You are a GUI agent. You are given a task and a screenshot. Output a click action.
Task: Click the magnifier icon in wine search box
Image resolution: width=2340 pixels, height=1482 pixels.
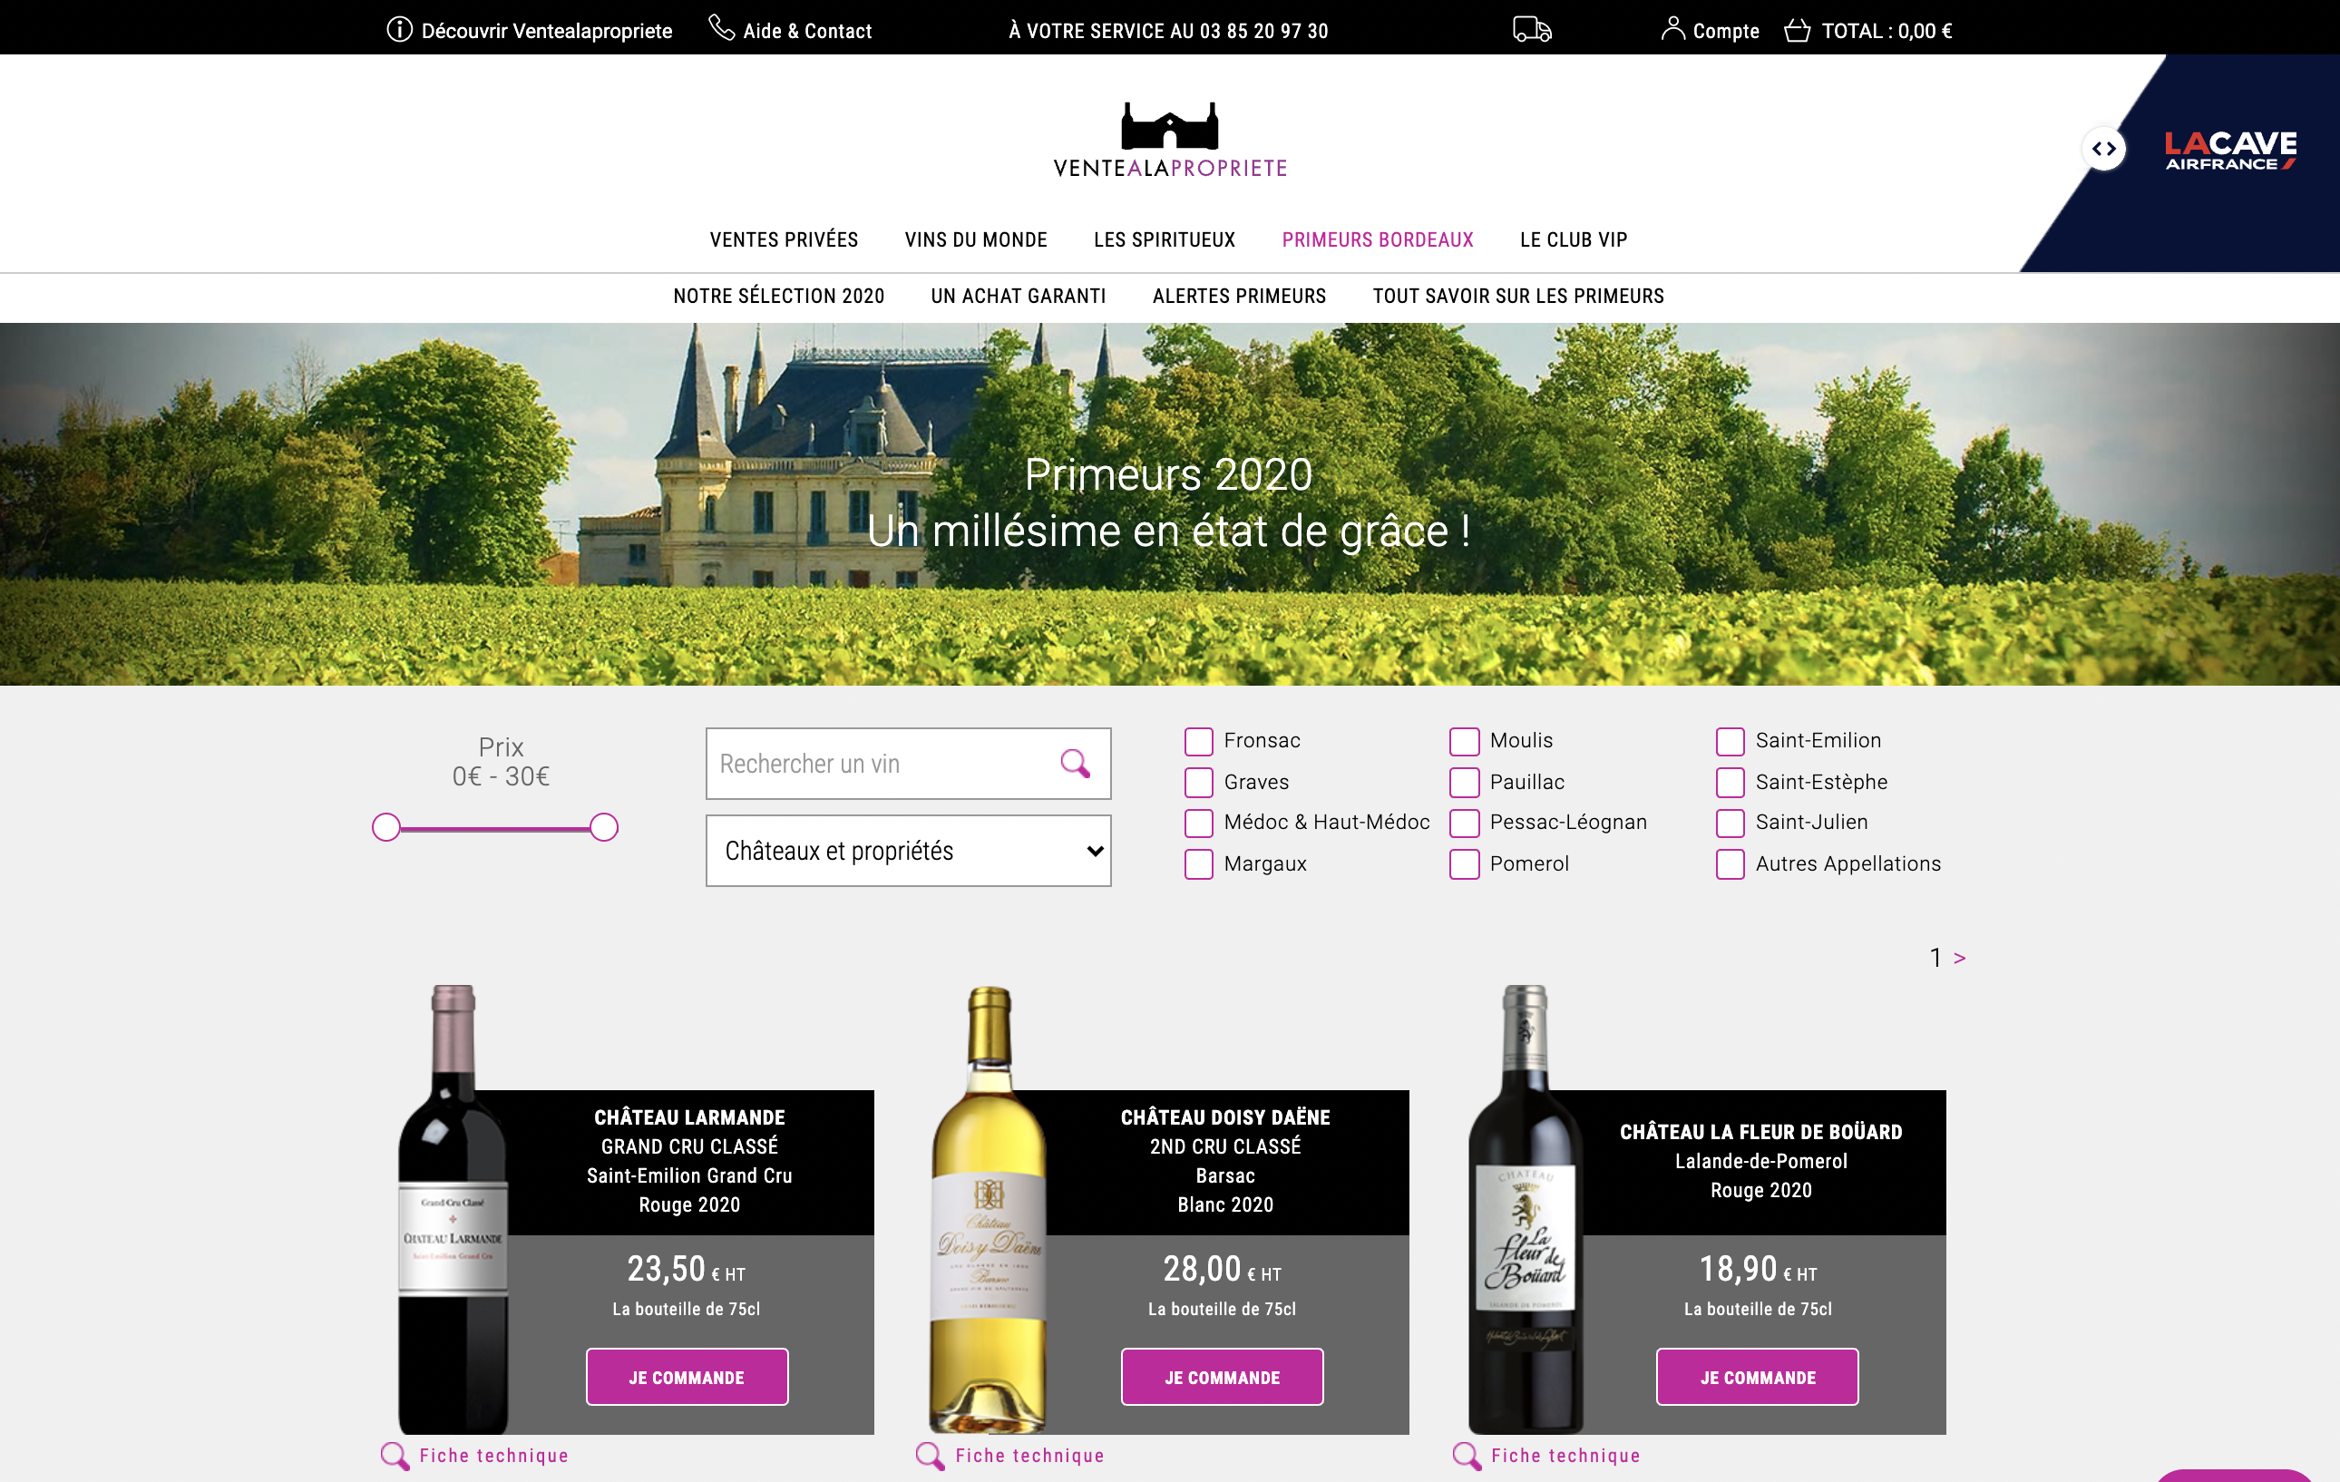click(x=1075, y=764)
